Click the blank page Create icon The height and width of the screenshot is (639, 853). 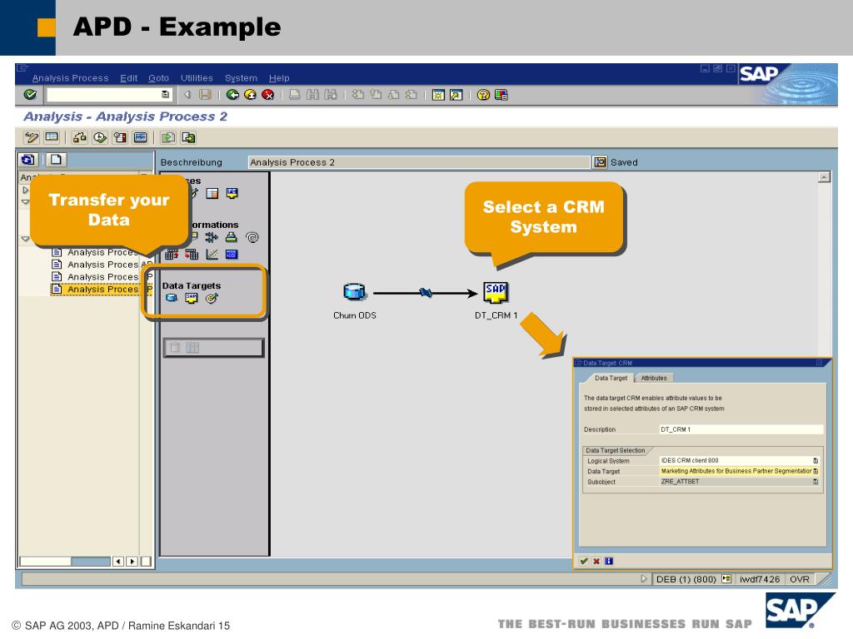[x=56, y=159]
